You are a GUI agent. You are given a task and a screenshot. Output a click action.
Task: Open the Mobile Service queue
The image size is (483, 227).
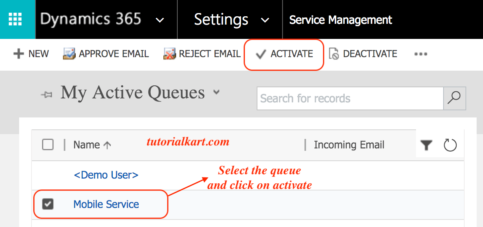point(106,204)
